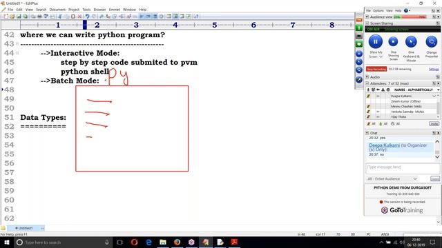Collapse the Chat pane
The image size is (442, 248).
[367, 133]
